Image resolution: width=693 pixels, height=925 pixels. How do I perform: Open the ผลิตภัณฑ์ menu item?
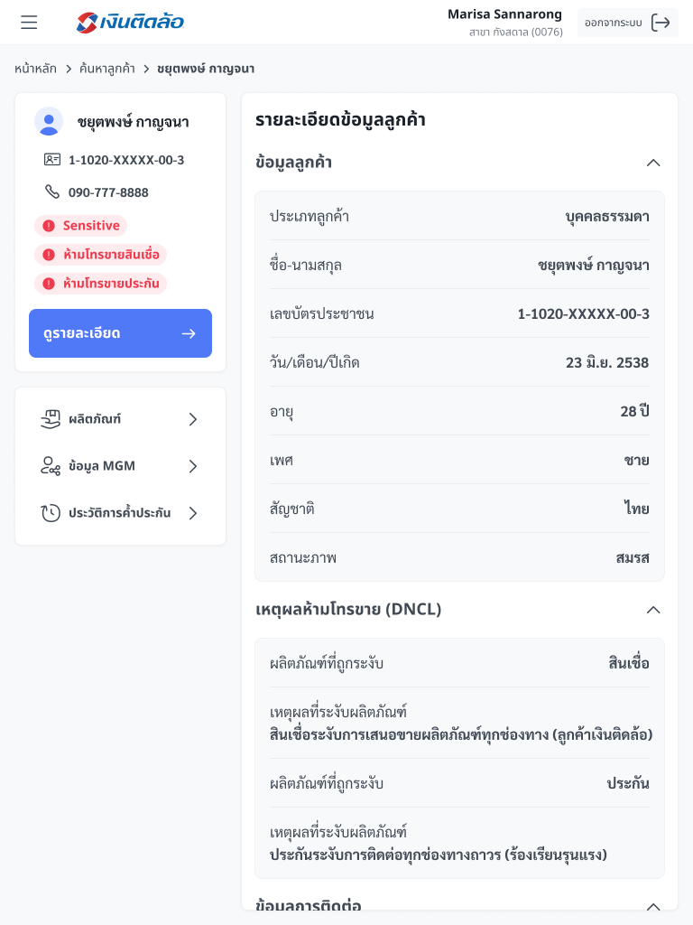pyautogui.click(x=120, y=419)
